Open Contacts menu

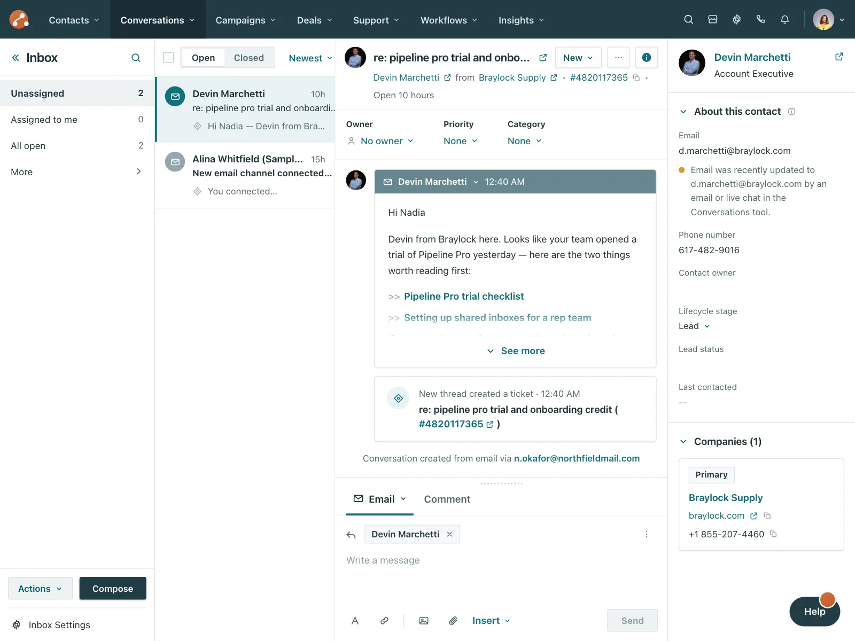pos(74,20)
